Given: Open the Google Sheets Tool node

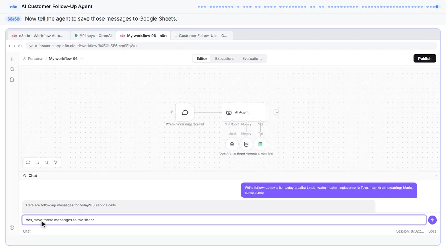Looking at the screenshot, I should [x=260, y=144].
